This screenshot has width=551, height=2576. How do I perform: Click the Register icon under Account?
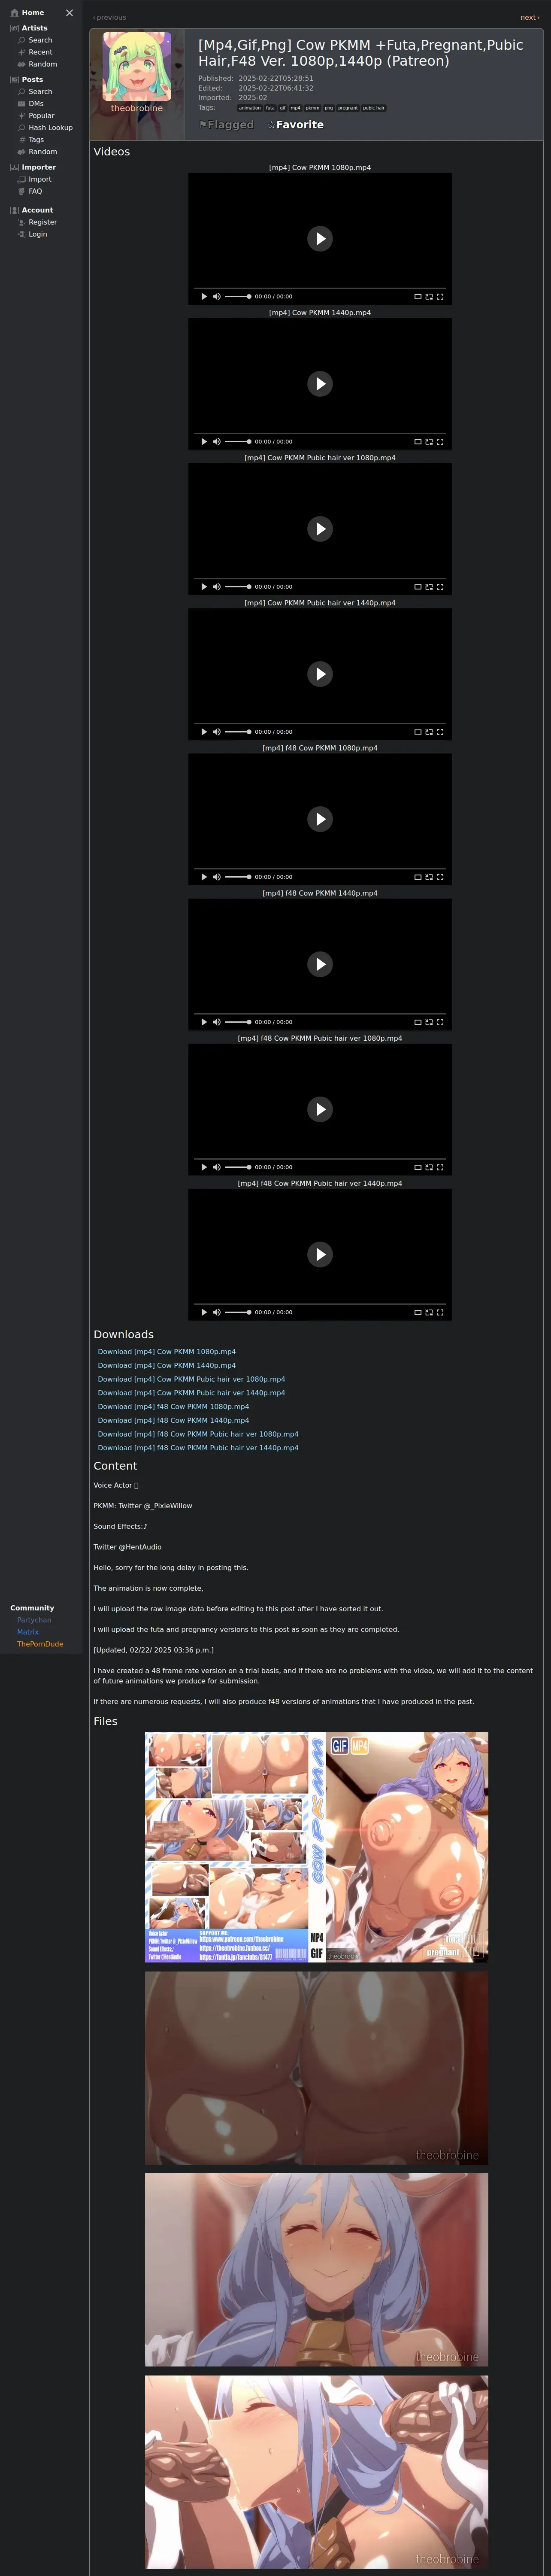(22, 222)
